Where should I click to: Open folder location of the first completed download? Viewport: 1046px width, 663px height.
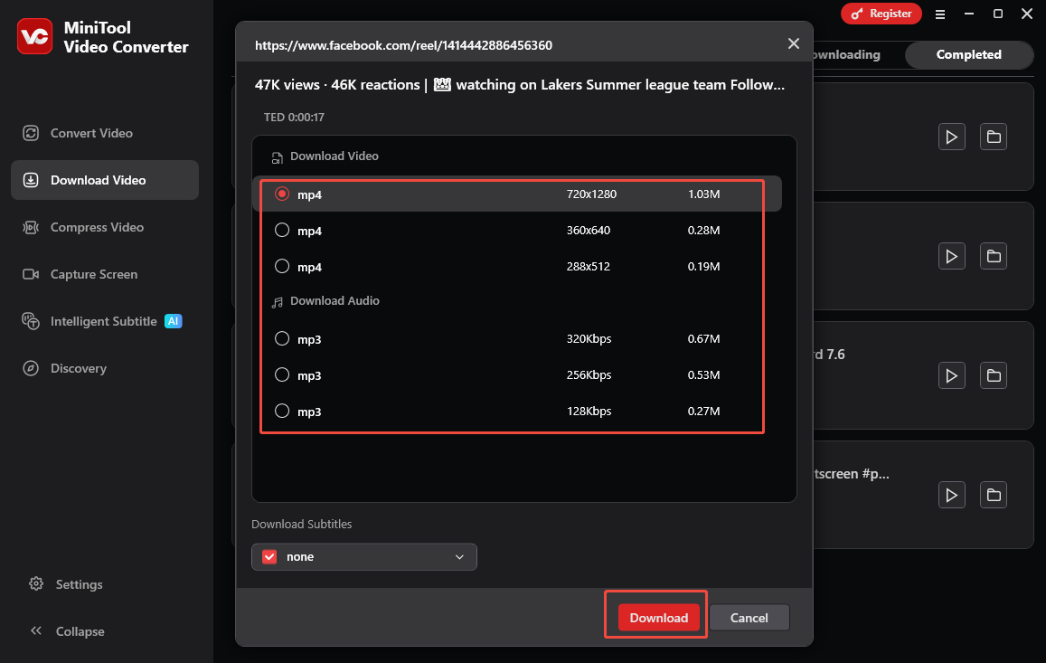[x=993, y=137]
